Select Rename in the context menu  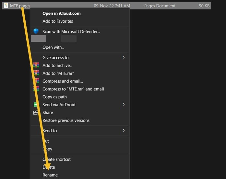click(50, 175)
